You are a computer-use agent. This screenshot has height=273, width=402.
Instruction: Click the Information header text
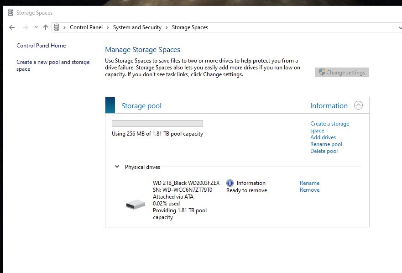coord(329,106)
